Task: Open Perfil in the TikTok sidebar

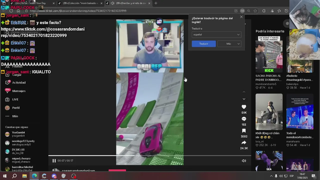Action: pyautogui.click(x=12, y=108)
